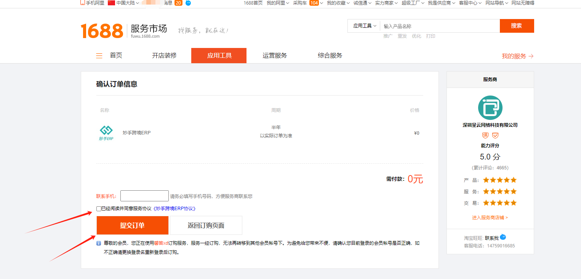Click the 5.0 分 score text
This screenshot has width=581, height=279.
[x=490, y=157]
